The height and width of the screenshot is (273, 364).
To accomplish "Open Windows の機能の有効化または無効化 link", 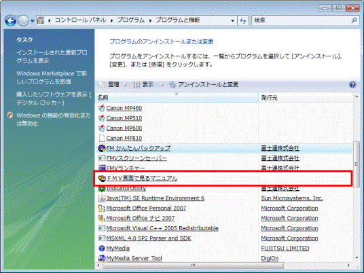I will coord(54,120).
